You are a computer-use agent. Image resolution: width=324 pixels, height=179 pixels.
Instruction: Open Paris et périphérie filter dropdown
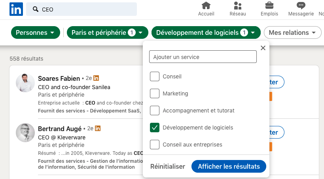coord(108,32)
